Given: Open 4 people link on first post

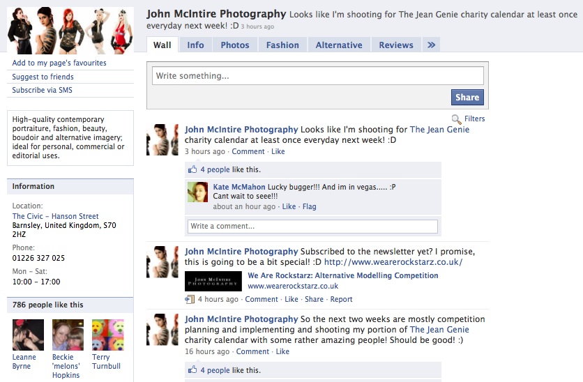Looking at the screenshot, I should coord(215,169).
